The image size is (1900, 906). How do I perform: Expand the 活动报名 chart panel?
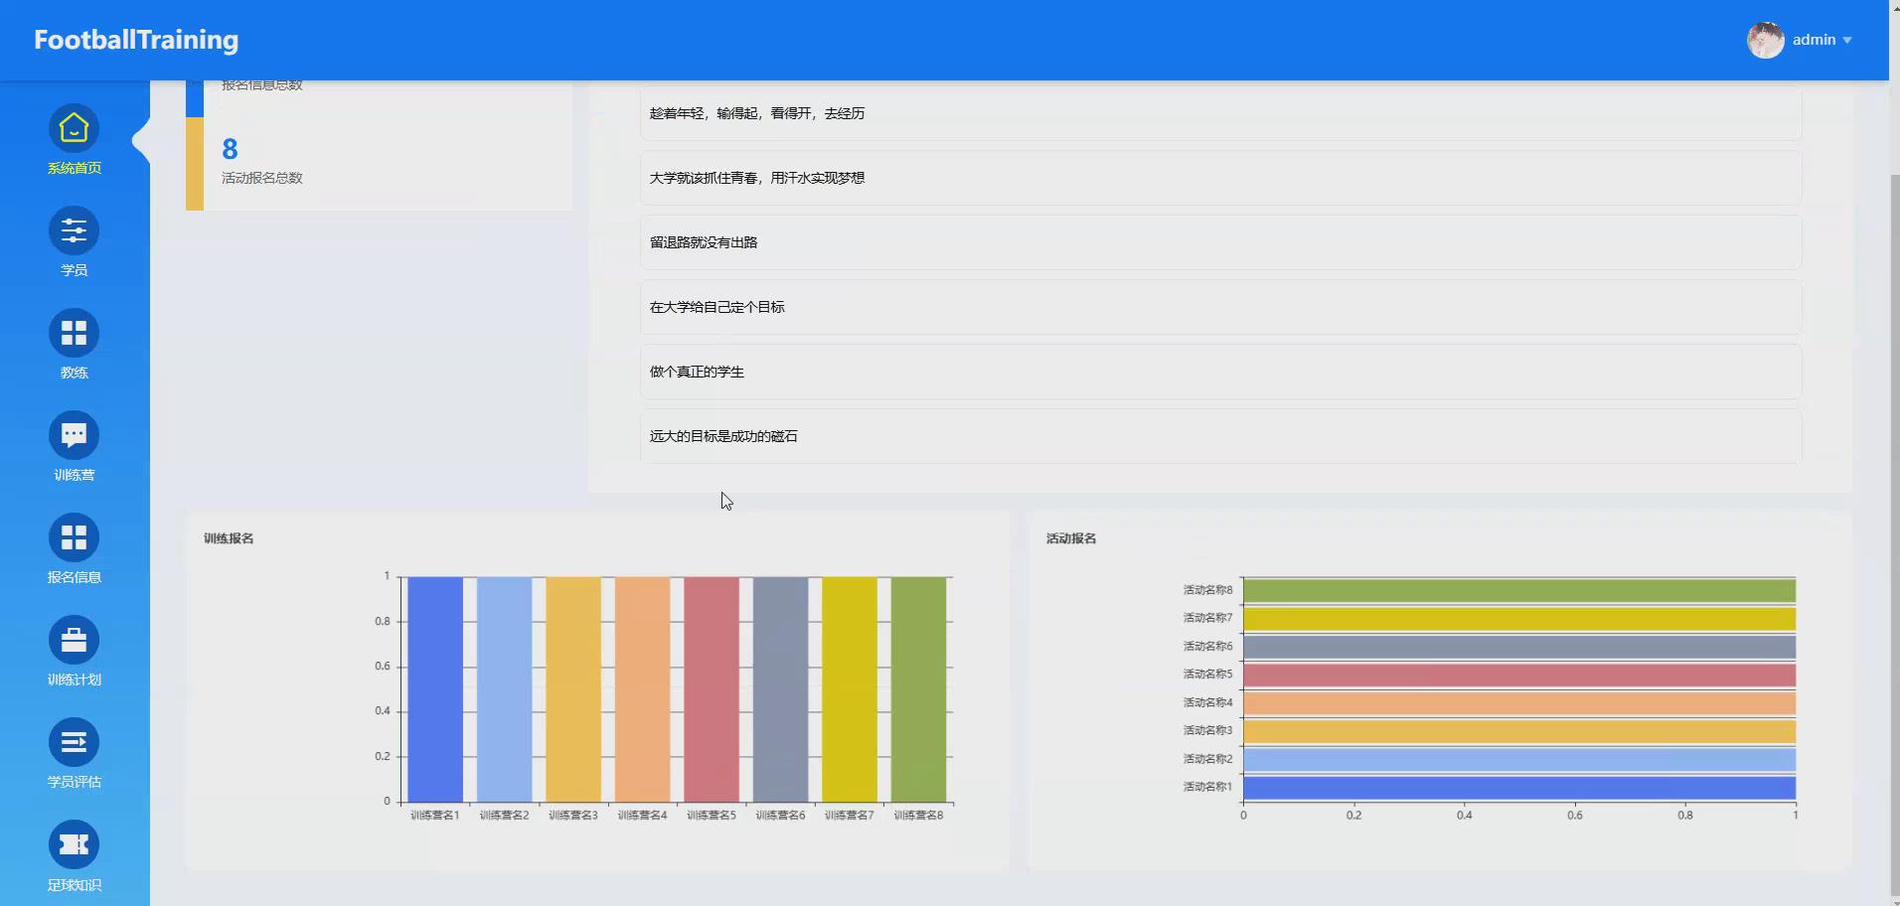tap(1070, 537)
